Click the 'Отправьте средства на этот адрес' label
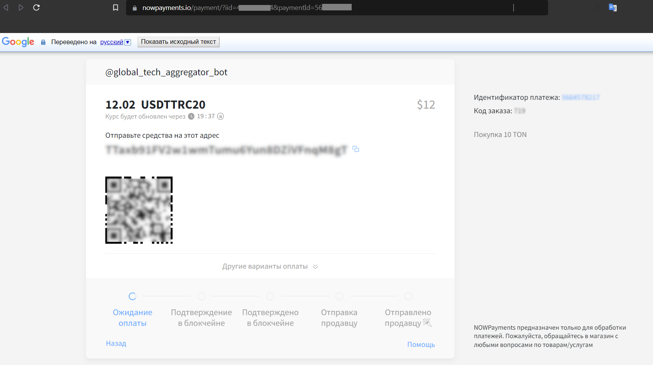Screen dimensions: 653x365 point(162,135)
